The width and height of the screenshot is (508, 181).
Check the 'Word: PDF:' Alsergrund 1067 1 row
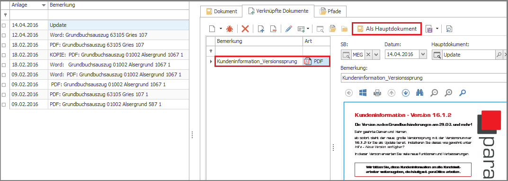(x=4, y=75)
